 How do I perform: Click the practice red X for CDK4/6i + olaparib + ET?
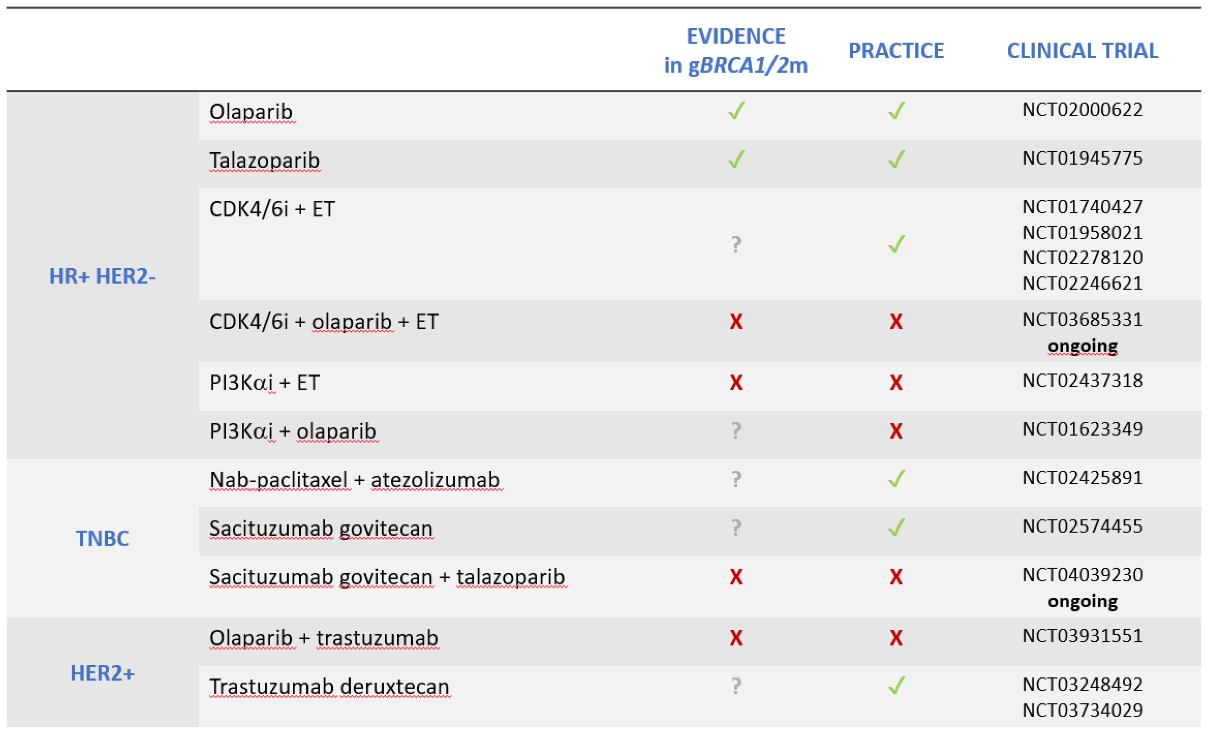(896, 322)
